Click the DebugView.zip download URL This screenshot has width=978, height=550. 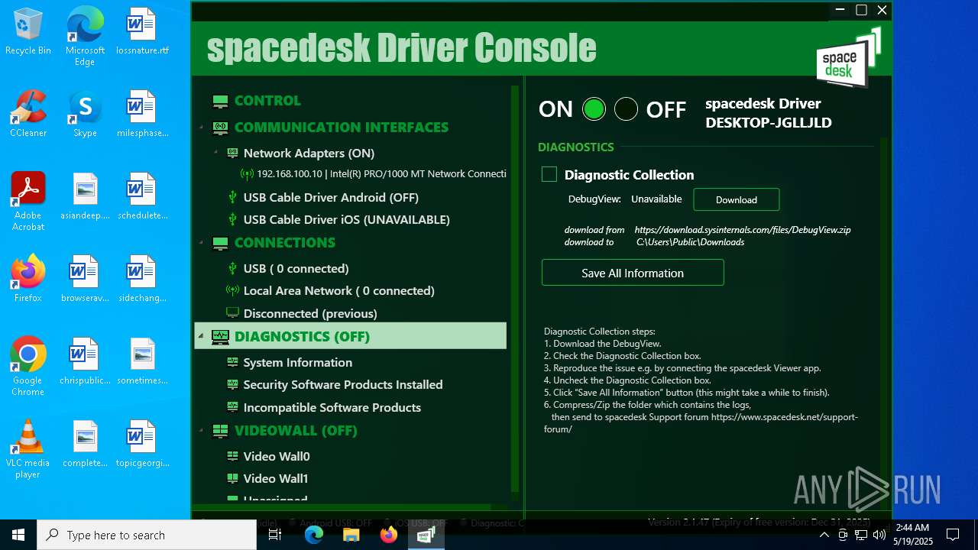(x=743, y=230)
